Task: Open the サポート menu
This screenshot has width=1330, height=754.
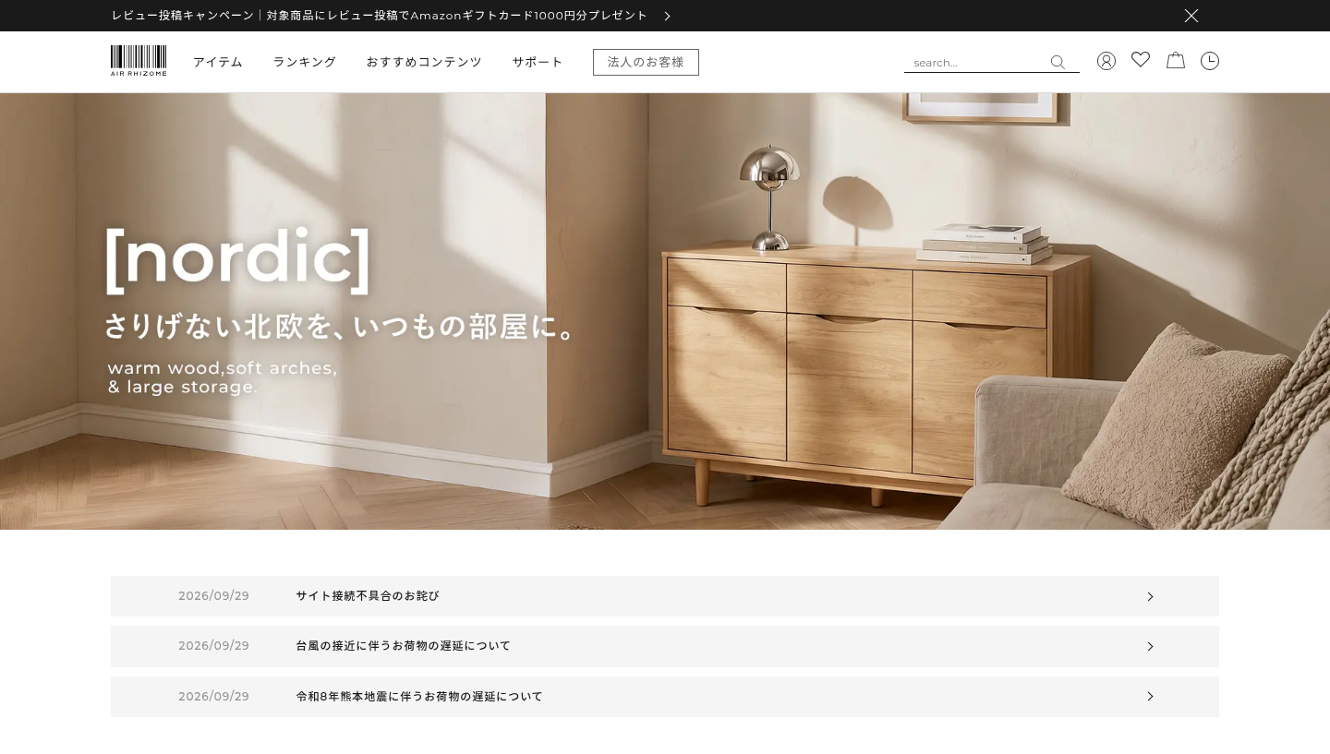Action: pyautogui.click(x=538, y=62)
